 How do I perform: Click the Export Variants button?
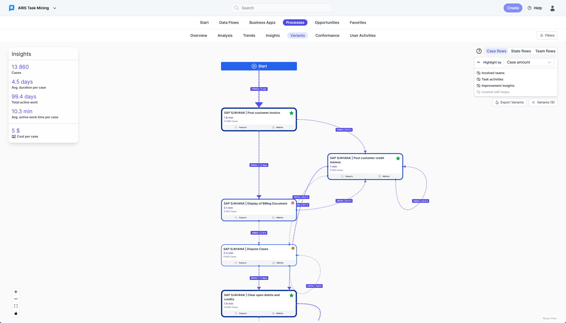[509, 102]
